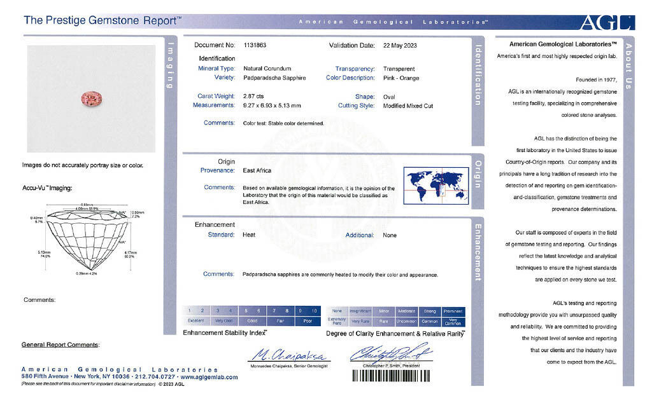
Task: Click 'Color test: Stable color determined.' comment
Action: 283,123
